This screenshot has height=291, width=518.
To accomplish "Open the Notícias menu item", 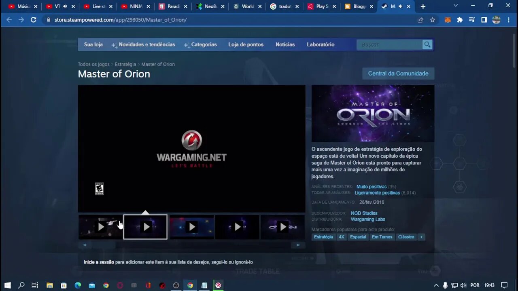I will (x=285, y=45).
